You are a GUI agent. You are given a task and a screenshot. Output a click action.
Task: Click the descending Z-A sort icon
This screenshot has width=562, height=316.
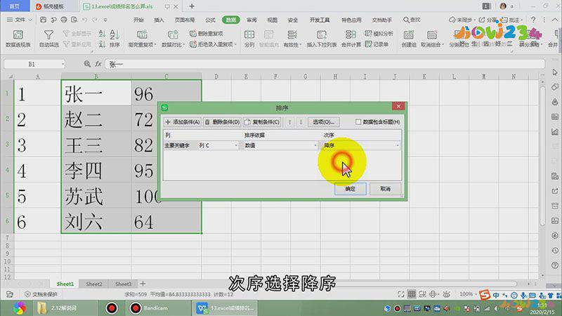point(102,44)
